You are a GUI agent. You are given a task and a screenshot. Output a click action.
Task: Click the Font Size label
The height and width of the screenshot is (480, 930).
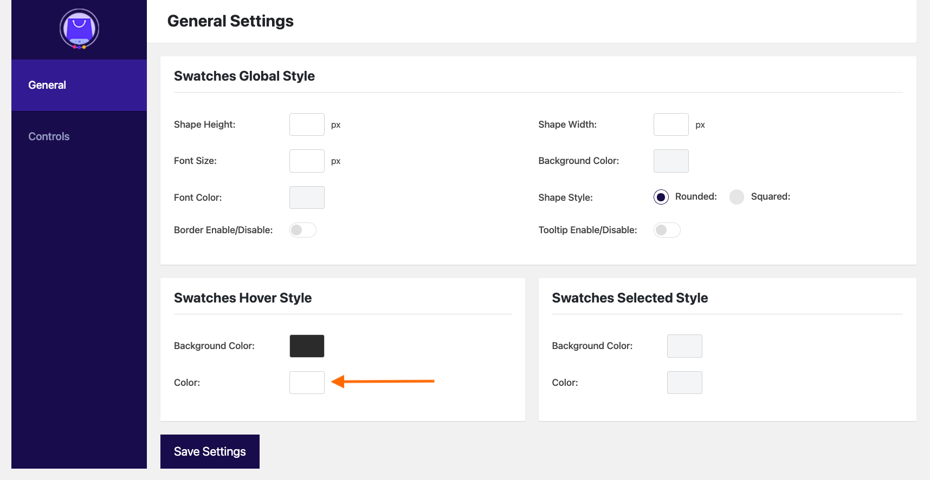pos(195,161)
